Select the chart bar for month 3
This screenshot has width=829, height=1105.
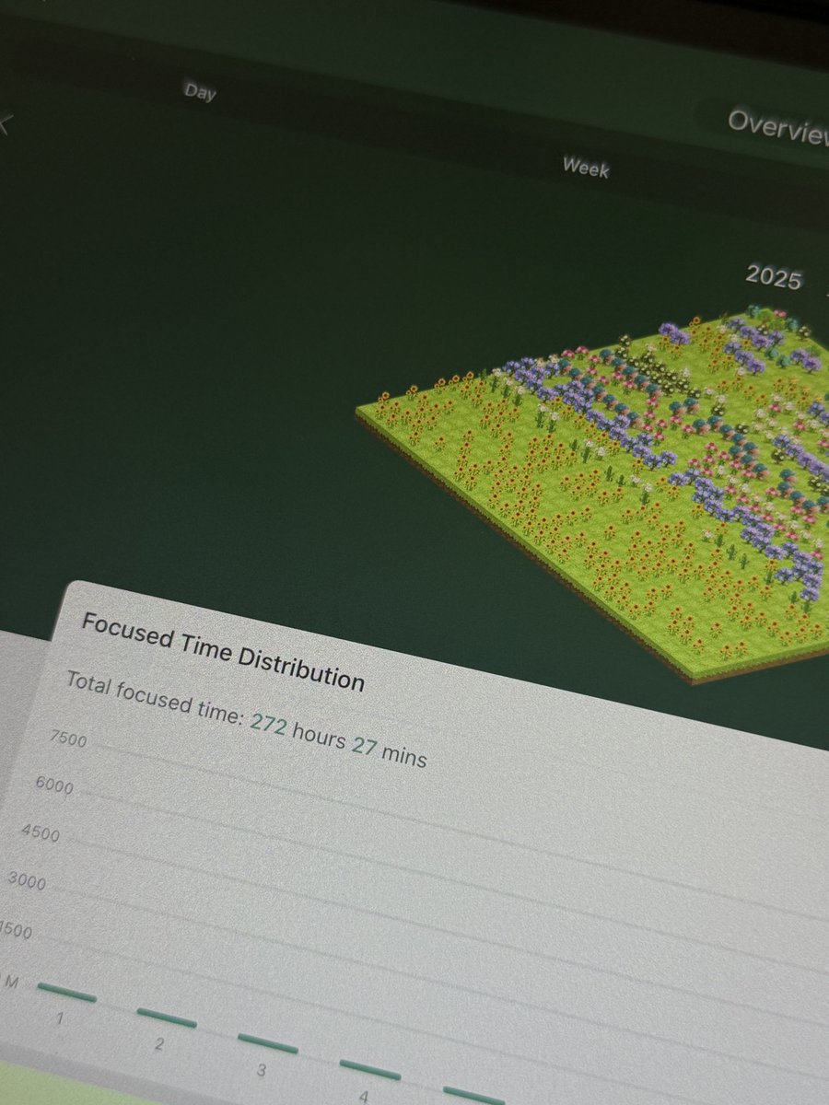click(268, 1043)
